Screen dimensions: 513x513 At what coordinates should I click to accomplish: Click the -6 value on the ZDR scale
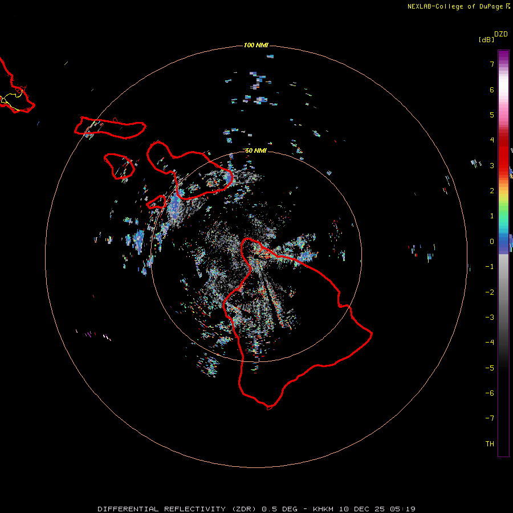click(490, 393)
